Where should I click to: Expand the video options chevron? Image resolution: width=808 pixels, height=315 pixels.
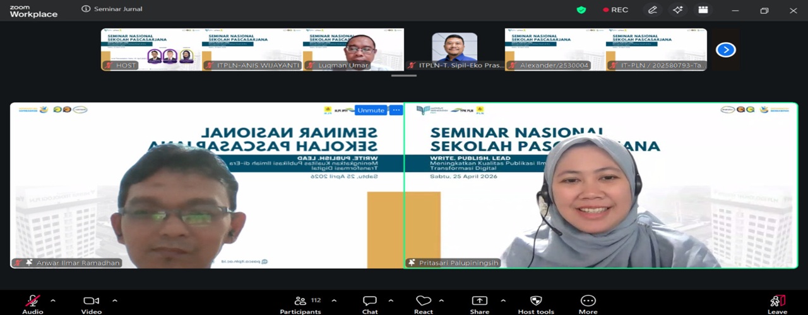pos(115,301)
